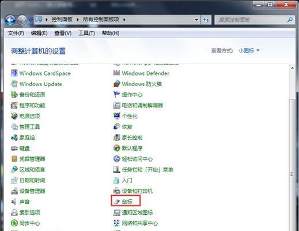Open the 家长控制 parental controls icon
This screenshot has width=299, height=231.
116,137
